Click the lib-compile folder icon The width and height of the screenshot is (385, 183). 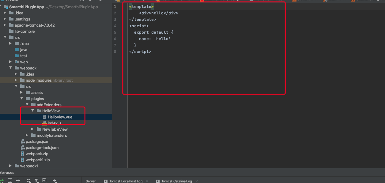pyautogui.click(x=11, y=31)
